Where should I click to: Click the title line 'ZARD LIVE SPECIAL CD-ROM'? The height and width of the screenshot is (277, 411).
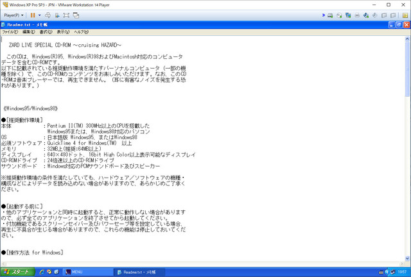coord(65,45)
